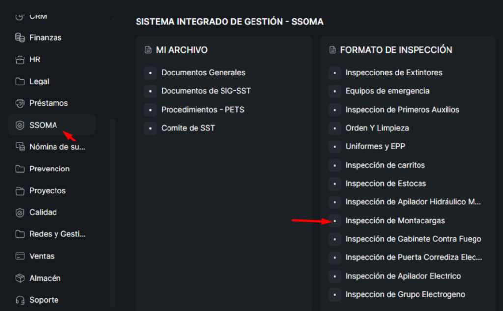Open Procedimientos - PETS link
The image size is (503, 311).
202,110
